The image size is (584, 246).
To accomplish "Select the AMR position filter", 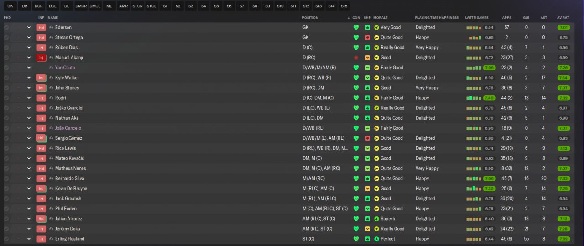I will (123, 6).
